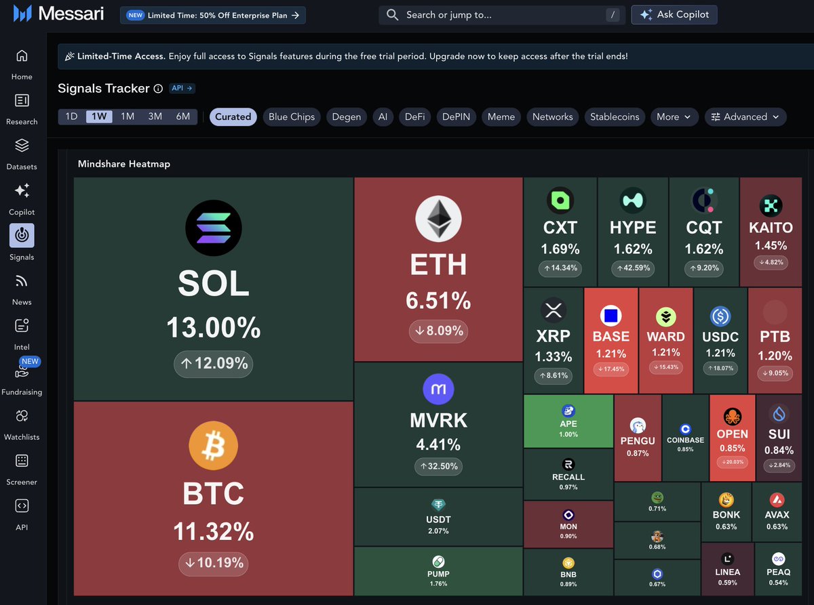The width and height of the screenshot is (814, 605).
Task: Select the DePIN filter
Action: 457,117
